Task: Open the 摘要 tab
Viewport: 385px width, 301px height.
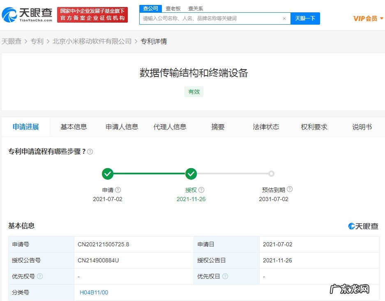Action: pyautogui.click(x=217, y=127)
